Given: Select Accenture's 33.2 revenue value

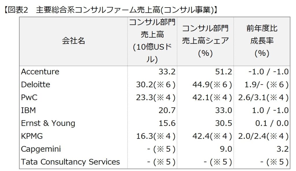Looking at the screenshot, I should (x=167, y=72).
